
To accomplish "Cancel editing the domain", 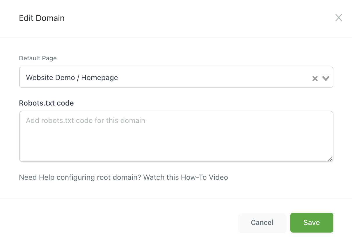I will click(x=262, y=222).
